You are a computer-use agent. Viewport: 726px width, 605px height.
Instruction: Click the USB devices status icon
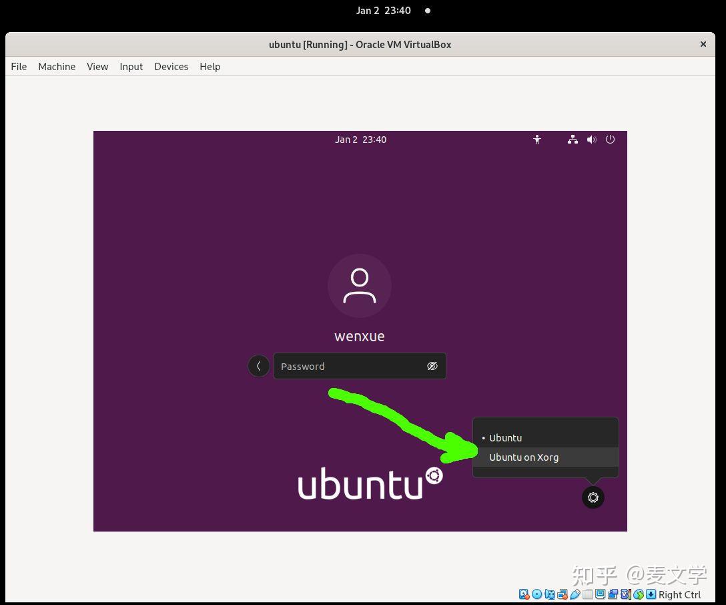[575, 594]
